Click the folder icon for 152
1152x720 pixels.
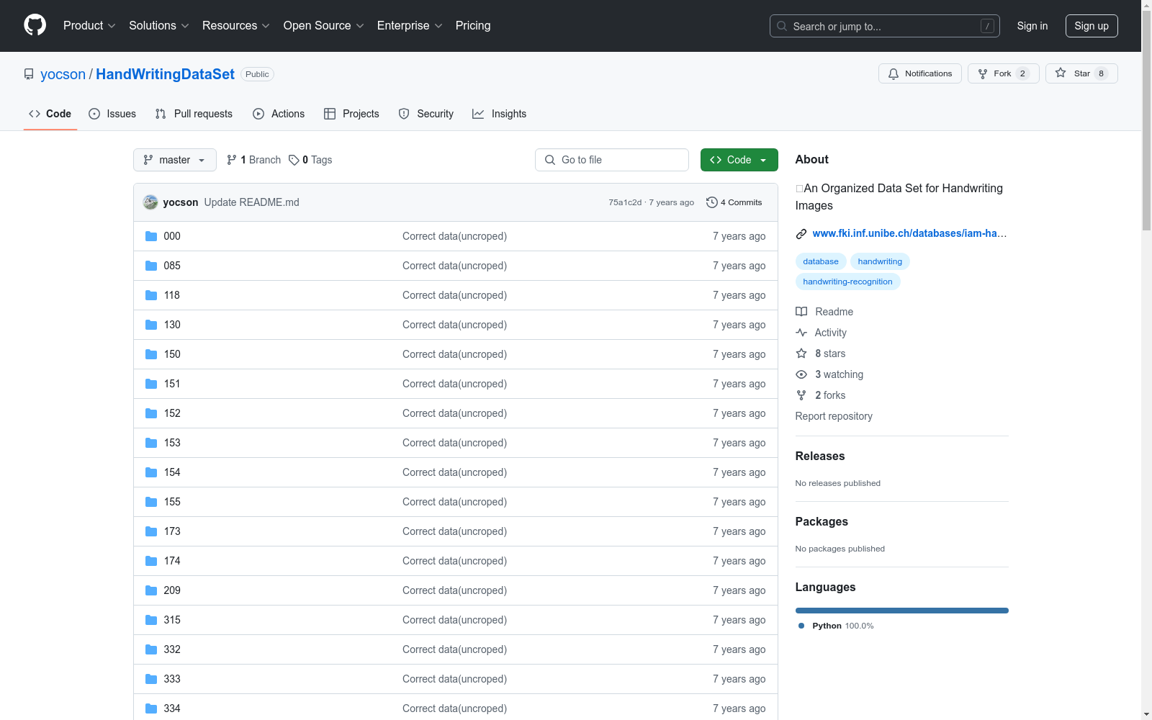[151, 413]
